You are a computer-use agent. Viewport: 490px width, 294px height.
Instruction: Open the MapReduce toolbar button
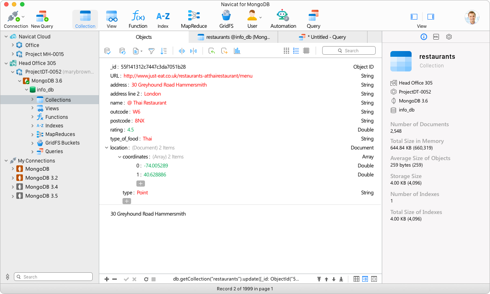(x=194, y=20)
